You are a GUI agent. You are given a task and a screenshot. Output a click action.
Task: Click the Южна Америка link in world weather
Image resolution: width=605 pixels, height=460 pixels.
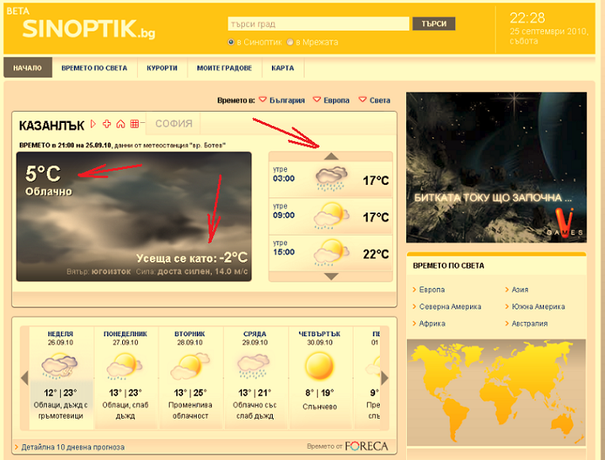pos(538,307)
